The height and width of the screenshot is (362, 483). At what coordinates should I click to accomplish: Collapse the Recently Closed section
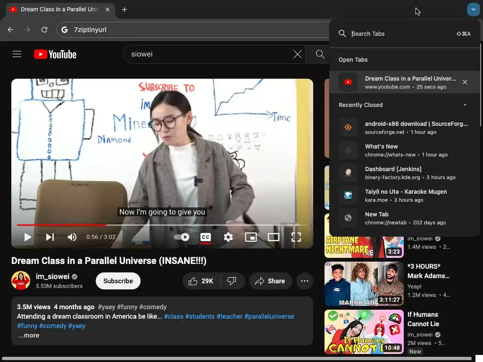[465, 105]
